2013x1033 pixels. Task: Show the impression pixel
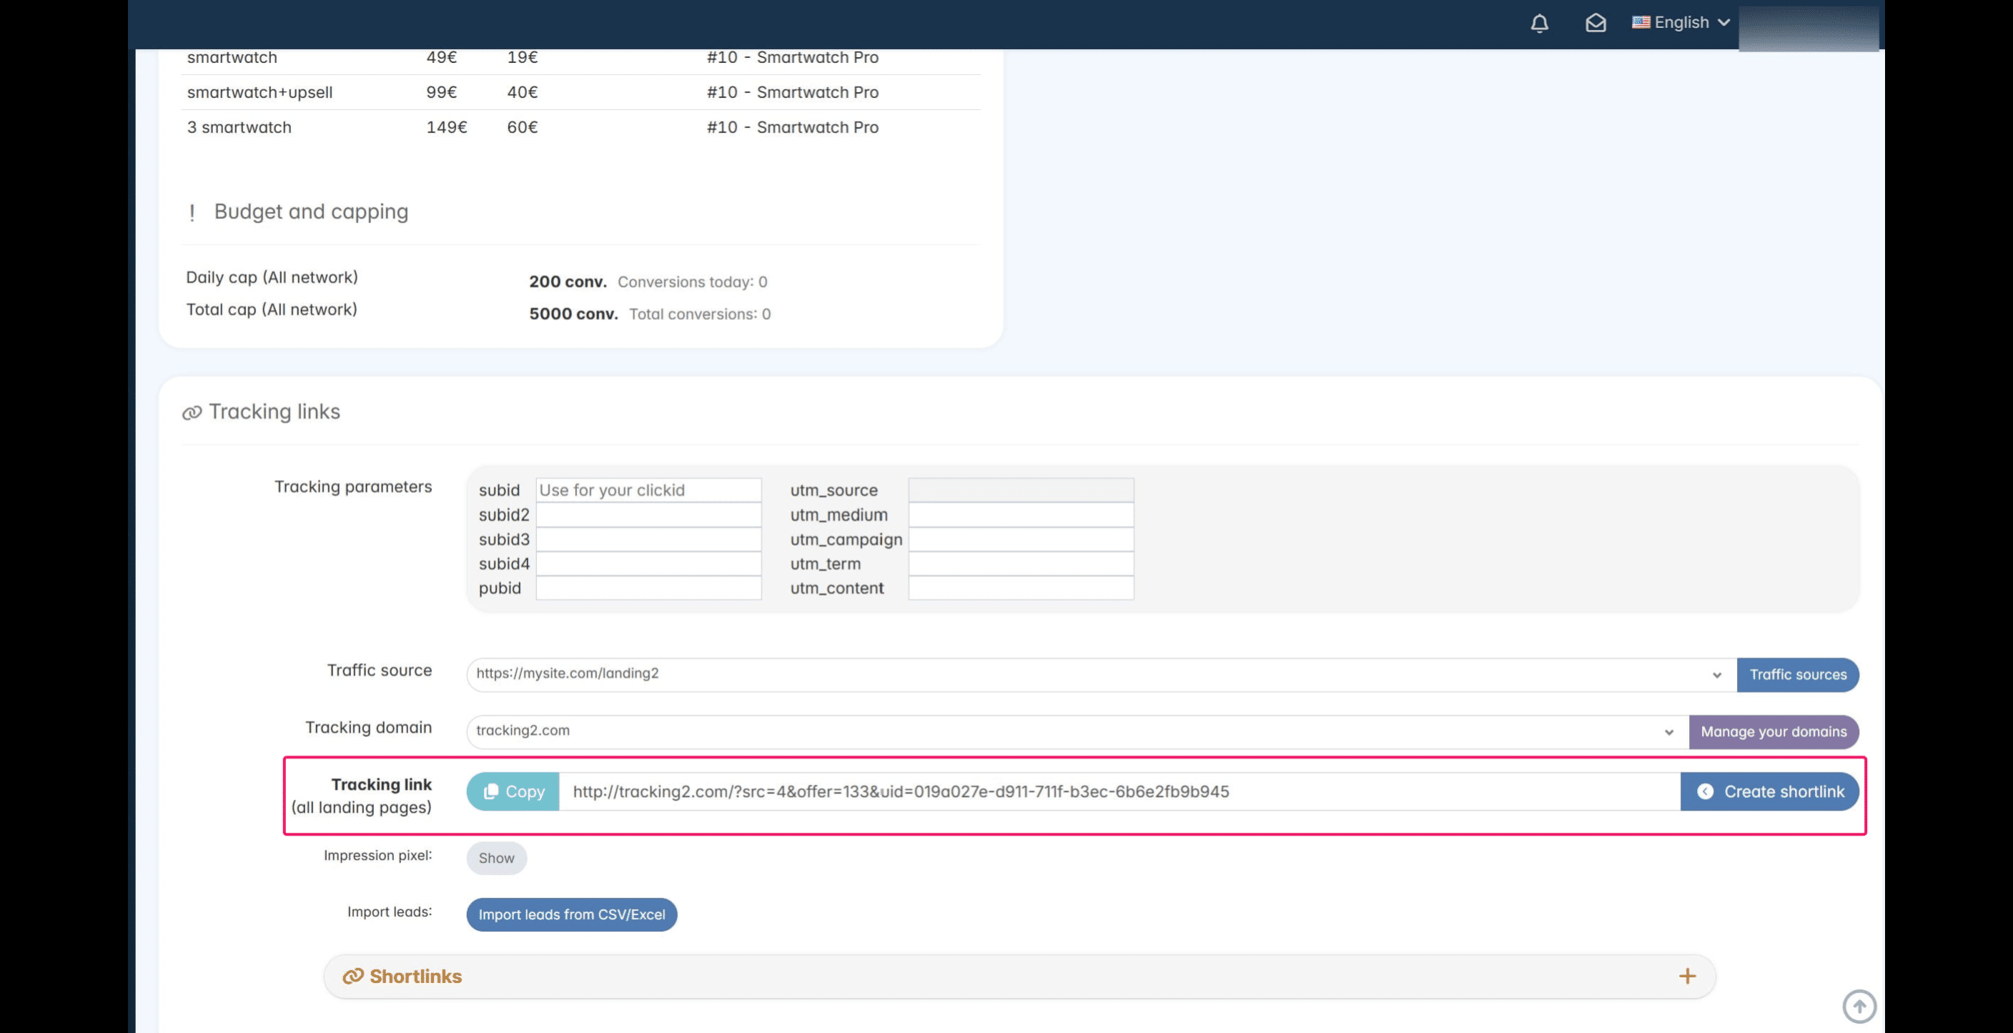pos(496,858)
